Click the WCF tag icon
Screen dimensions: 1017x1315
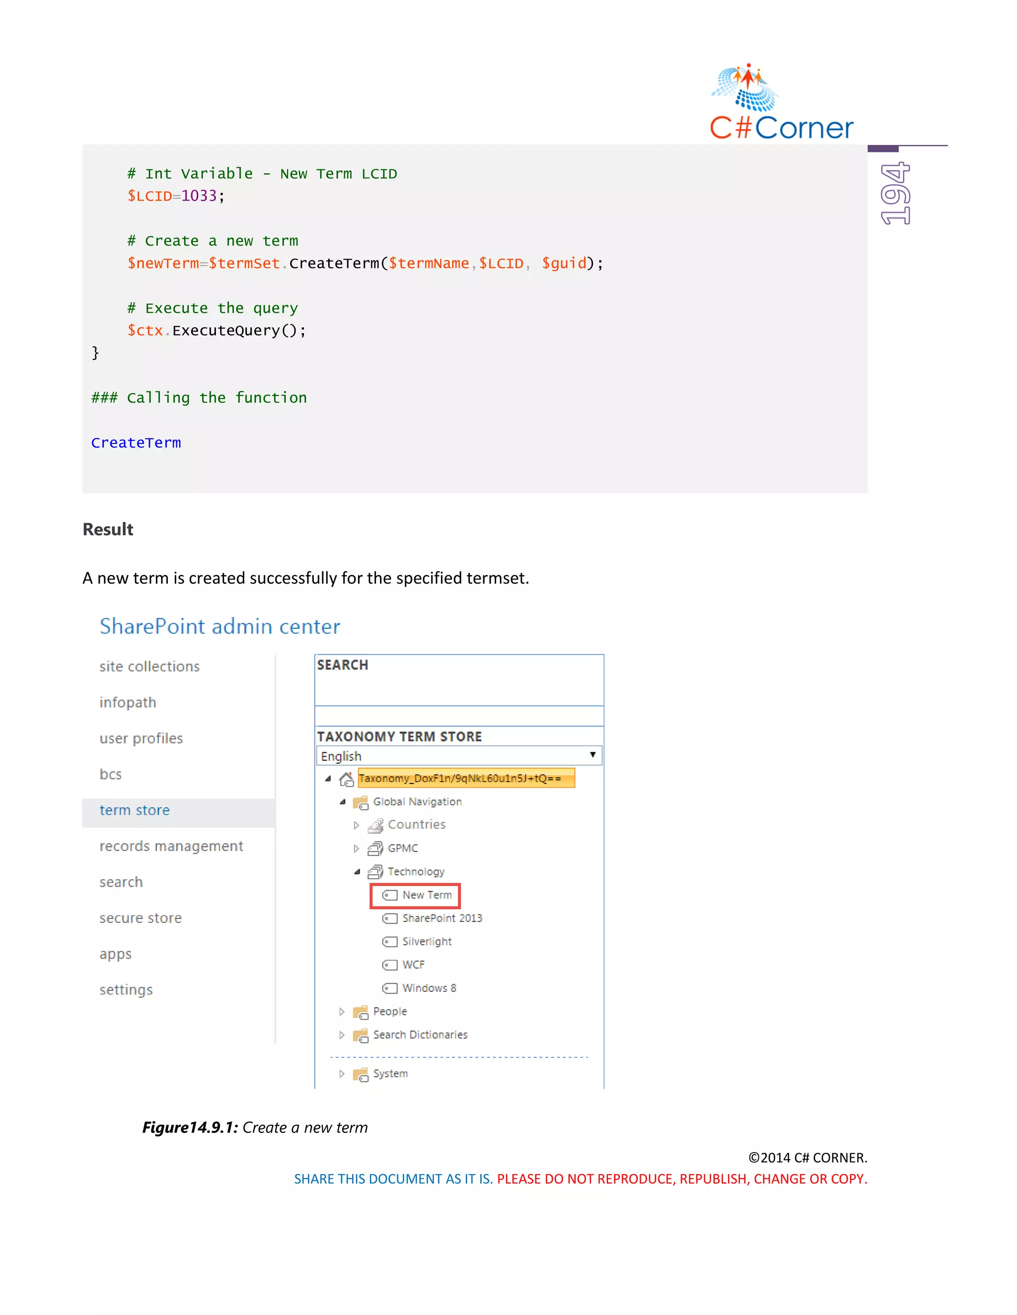(x=390, y=965)
